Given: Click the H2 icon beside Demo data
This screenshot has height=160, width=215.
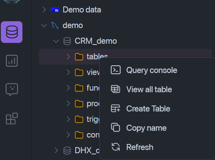Looking at the screenshot, I should 55,10.
